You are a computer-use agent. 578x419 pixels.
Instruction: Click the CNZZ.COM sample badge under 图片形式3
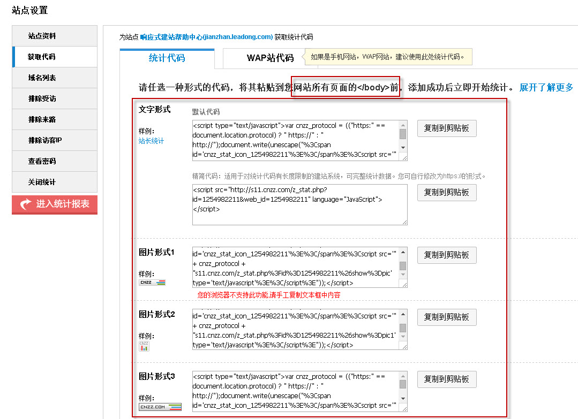click(160, 407)
